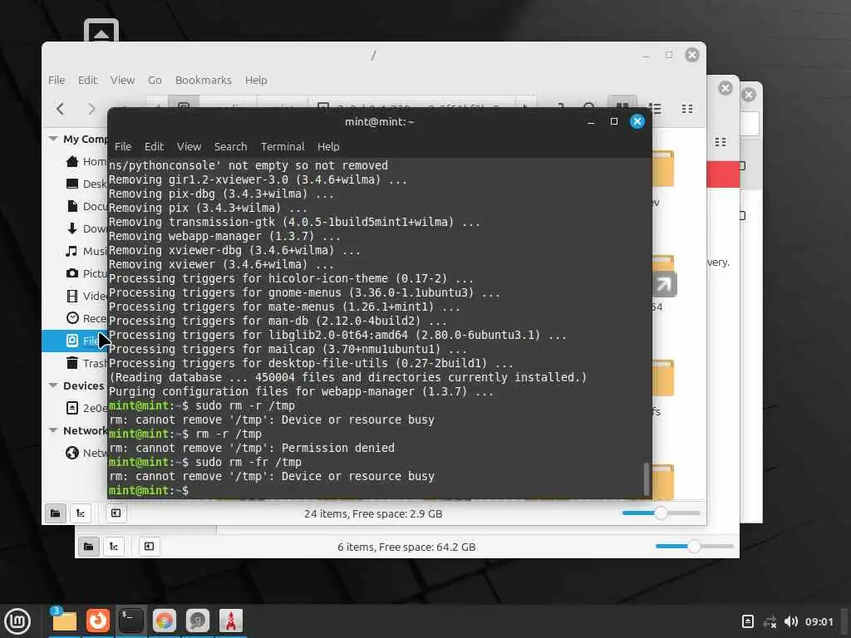Image resolution: width=851 pixels, height=638 pixels.
Task: Go back in the front file manager
Action: tap(60, 109)
